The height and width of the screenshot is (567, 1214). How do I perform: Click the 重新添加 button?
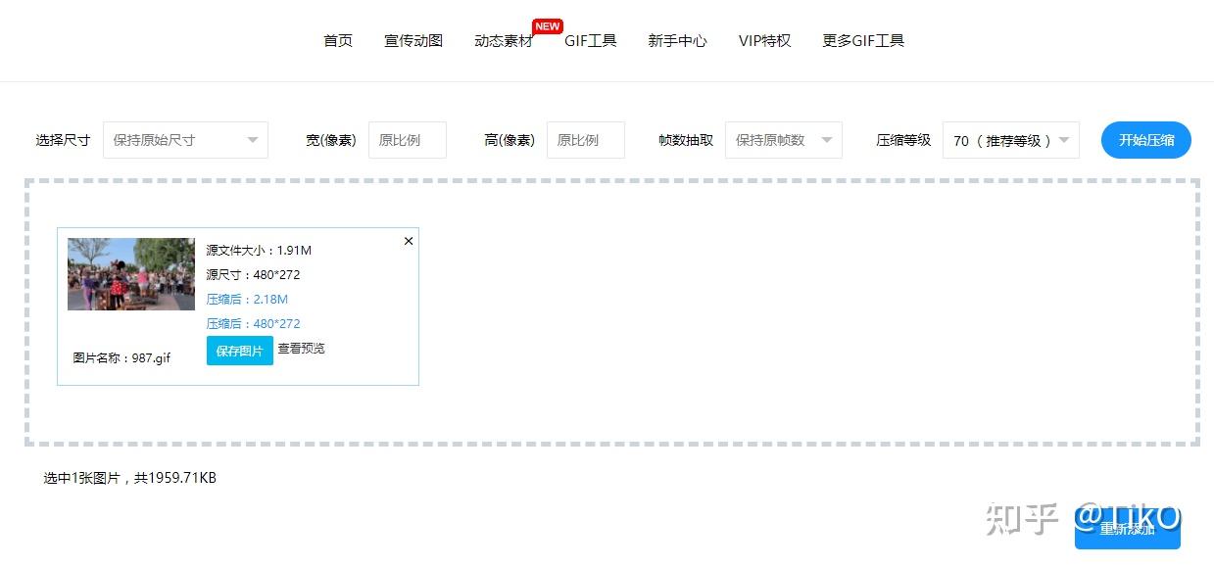pyautogui.click(x=1127, y=529)
